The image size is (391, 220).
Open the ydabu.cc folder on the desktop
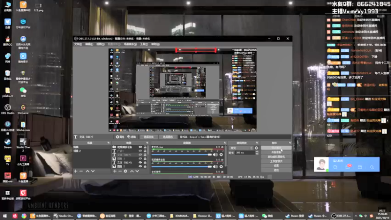click(x=7, y=92)
